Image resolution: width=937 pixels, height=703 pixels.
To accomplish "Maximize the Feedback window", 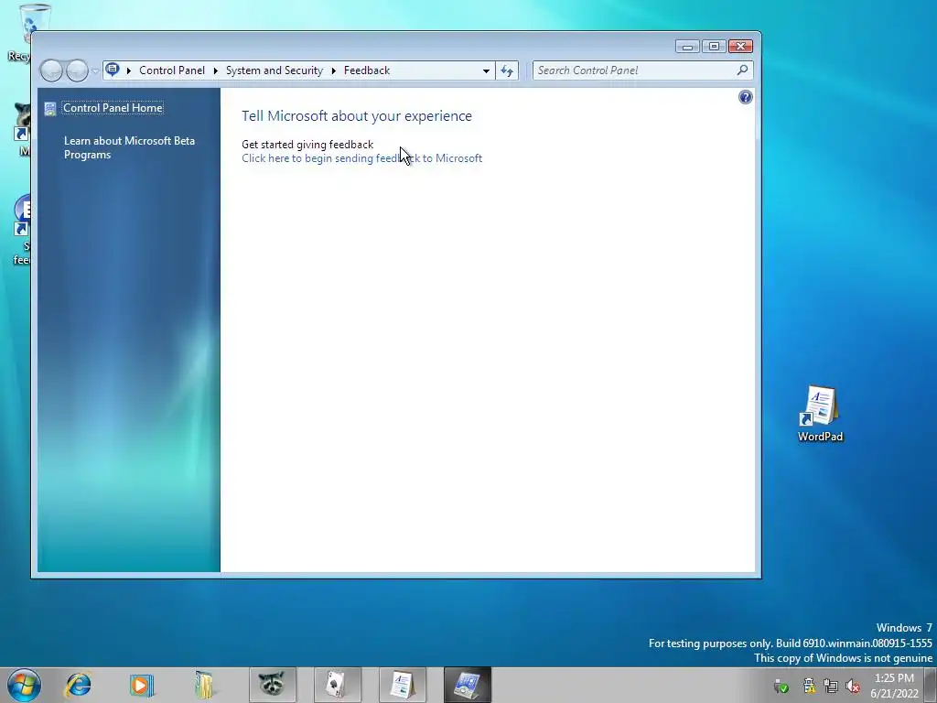I will coord(714,47).
